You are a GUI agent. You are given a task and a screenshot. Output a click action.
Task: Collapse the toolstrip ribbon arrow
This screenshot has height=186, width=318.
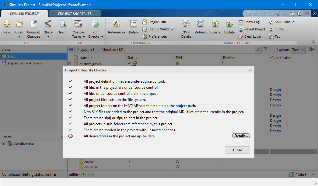(x=314, y=42)
